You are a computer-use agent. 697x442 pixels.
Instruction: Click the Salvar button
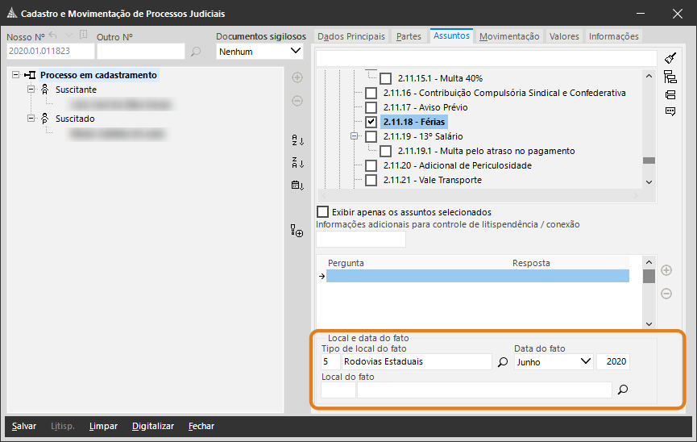click(x=23, y=426)
